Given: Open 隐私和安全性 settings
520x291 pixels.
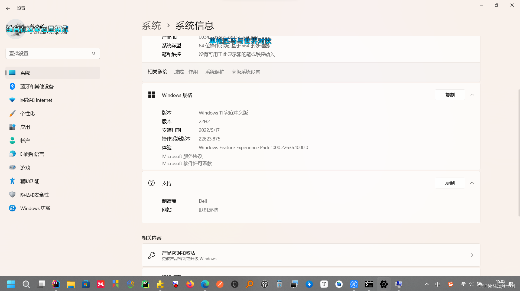Looking at the screenshot, I should [x=53, y=195].
